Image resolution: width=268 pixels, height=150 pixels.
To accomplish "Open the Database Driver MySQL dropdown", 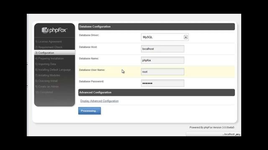I will (x=165, y=37).
